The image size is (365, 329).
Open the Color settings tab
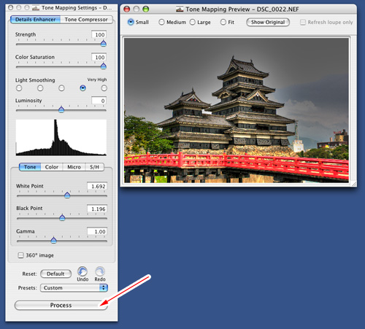(x=52, y=167)
